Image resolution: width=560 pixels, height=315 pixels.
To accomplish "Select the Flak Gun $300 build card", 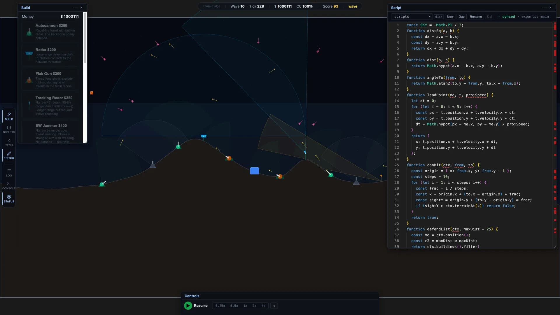I will (50, 80).
